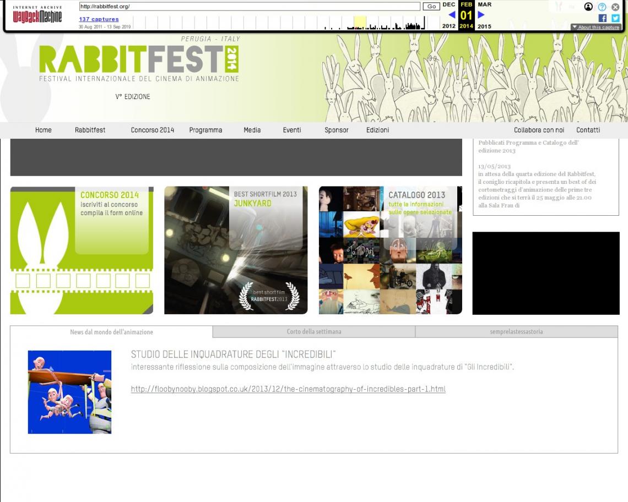Screen dimensions: 628x502
Task: Open the 137 captures link
Action: click(x=99, y=19)
